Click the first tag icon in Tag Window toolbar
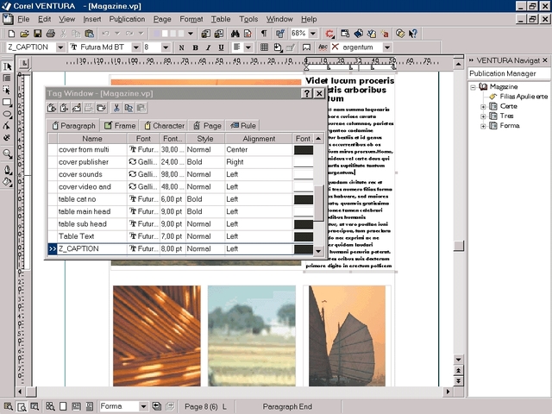 pyautogui.click(x=52, y=108)
